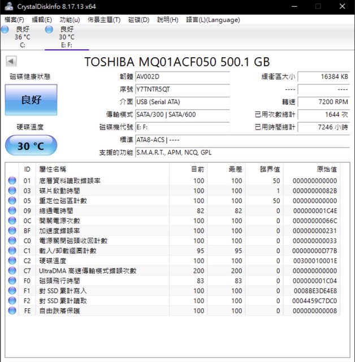Click status orb for attribute 01 row
The image size is (355, 362).
12,181
